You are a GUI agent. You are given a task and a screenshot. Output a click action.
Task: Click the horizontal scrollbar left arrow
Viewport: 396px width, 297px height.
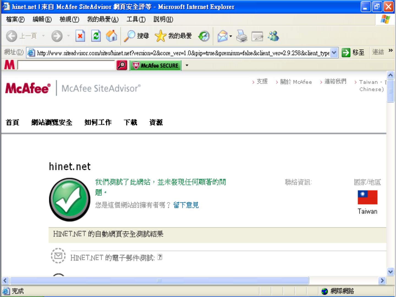pyautogui.click(x=5, y=280)
